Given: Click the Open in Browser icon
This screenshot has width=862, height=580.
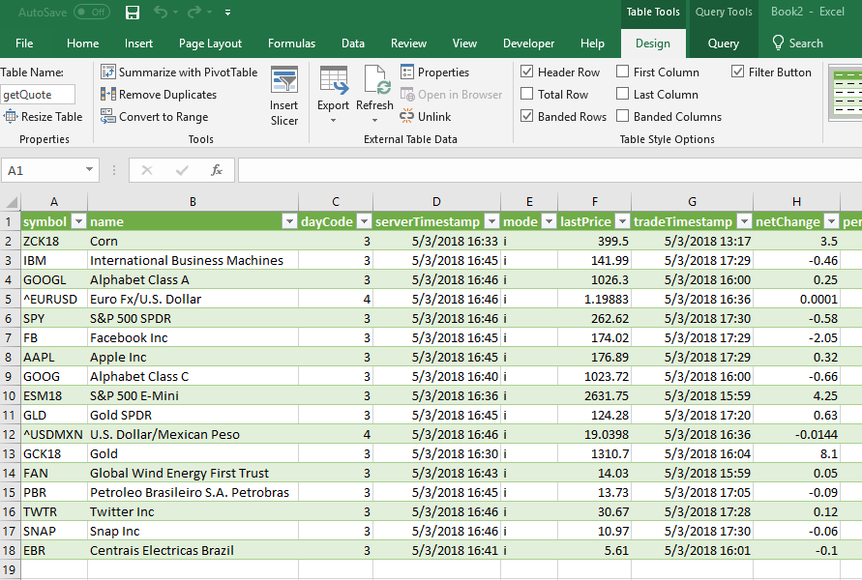Looking at the screenshot, I should tap(407, 95).
